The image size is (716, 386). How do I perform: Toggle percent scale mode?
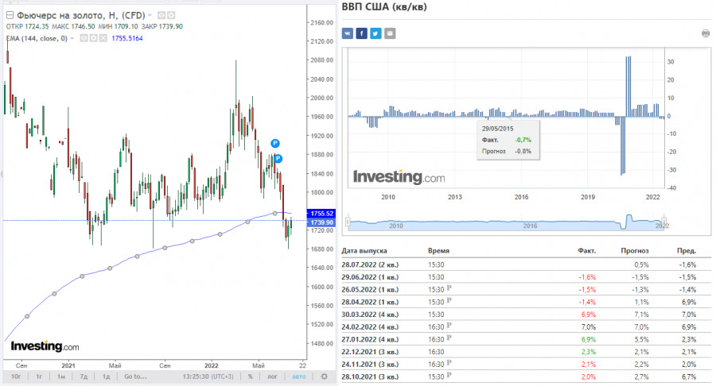pyautogui.click(x=250, y=378)
